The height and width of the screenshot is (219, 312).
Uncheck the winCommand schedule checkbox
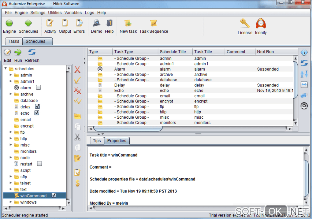[54, 195]
